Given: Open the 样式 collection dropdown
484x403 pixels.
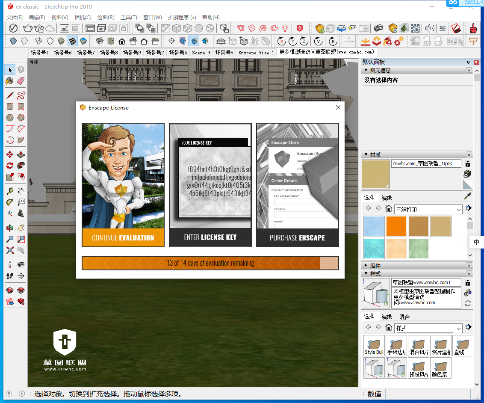Looking at the screenshot, I should tap(428, 328).
